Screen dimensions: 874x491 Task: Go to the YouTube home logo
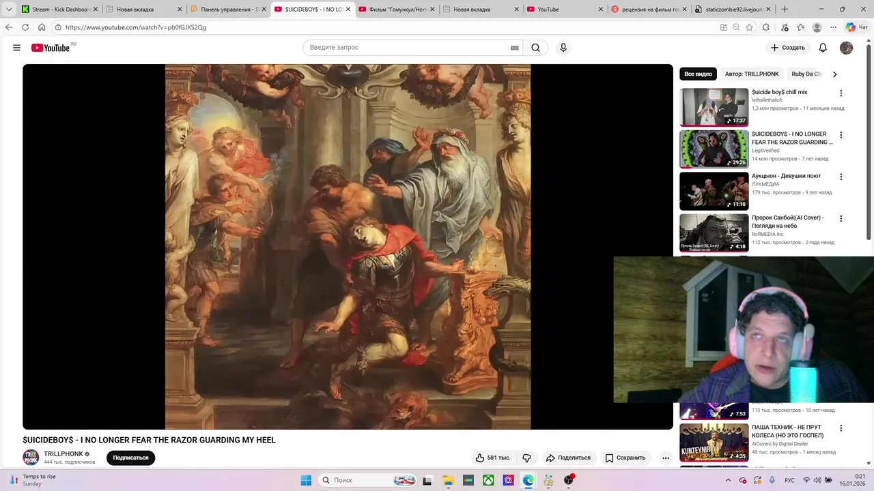[51, 48]
